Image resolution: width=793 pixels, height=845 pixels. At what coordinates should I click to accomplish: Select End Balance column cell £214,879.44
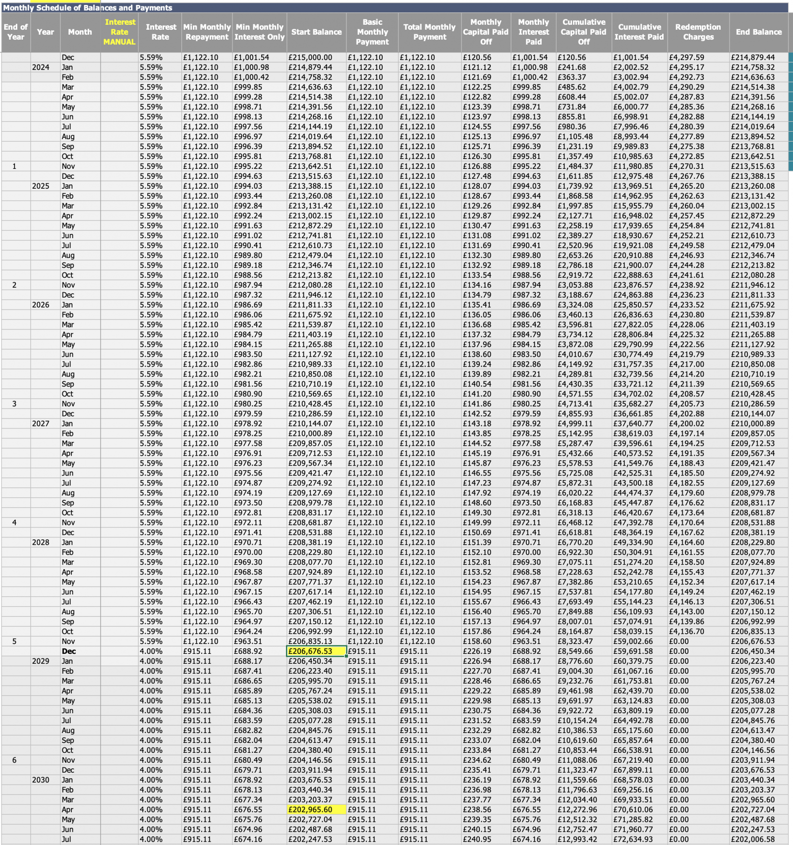point(758,57)
